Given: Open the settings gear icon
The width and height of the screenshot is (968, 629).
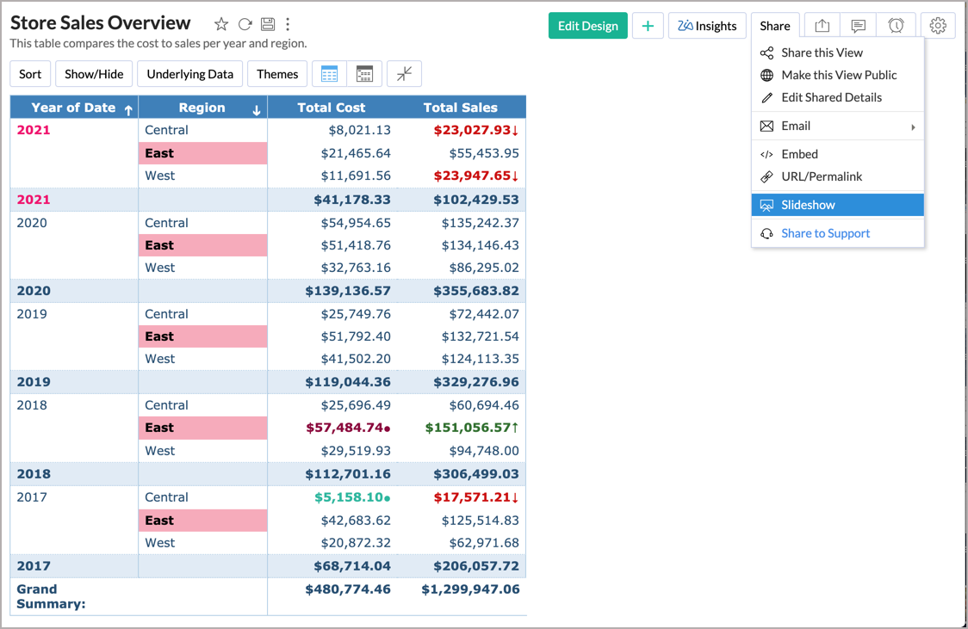Looking at the screenshot, I should coord(938,26).
